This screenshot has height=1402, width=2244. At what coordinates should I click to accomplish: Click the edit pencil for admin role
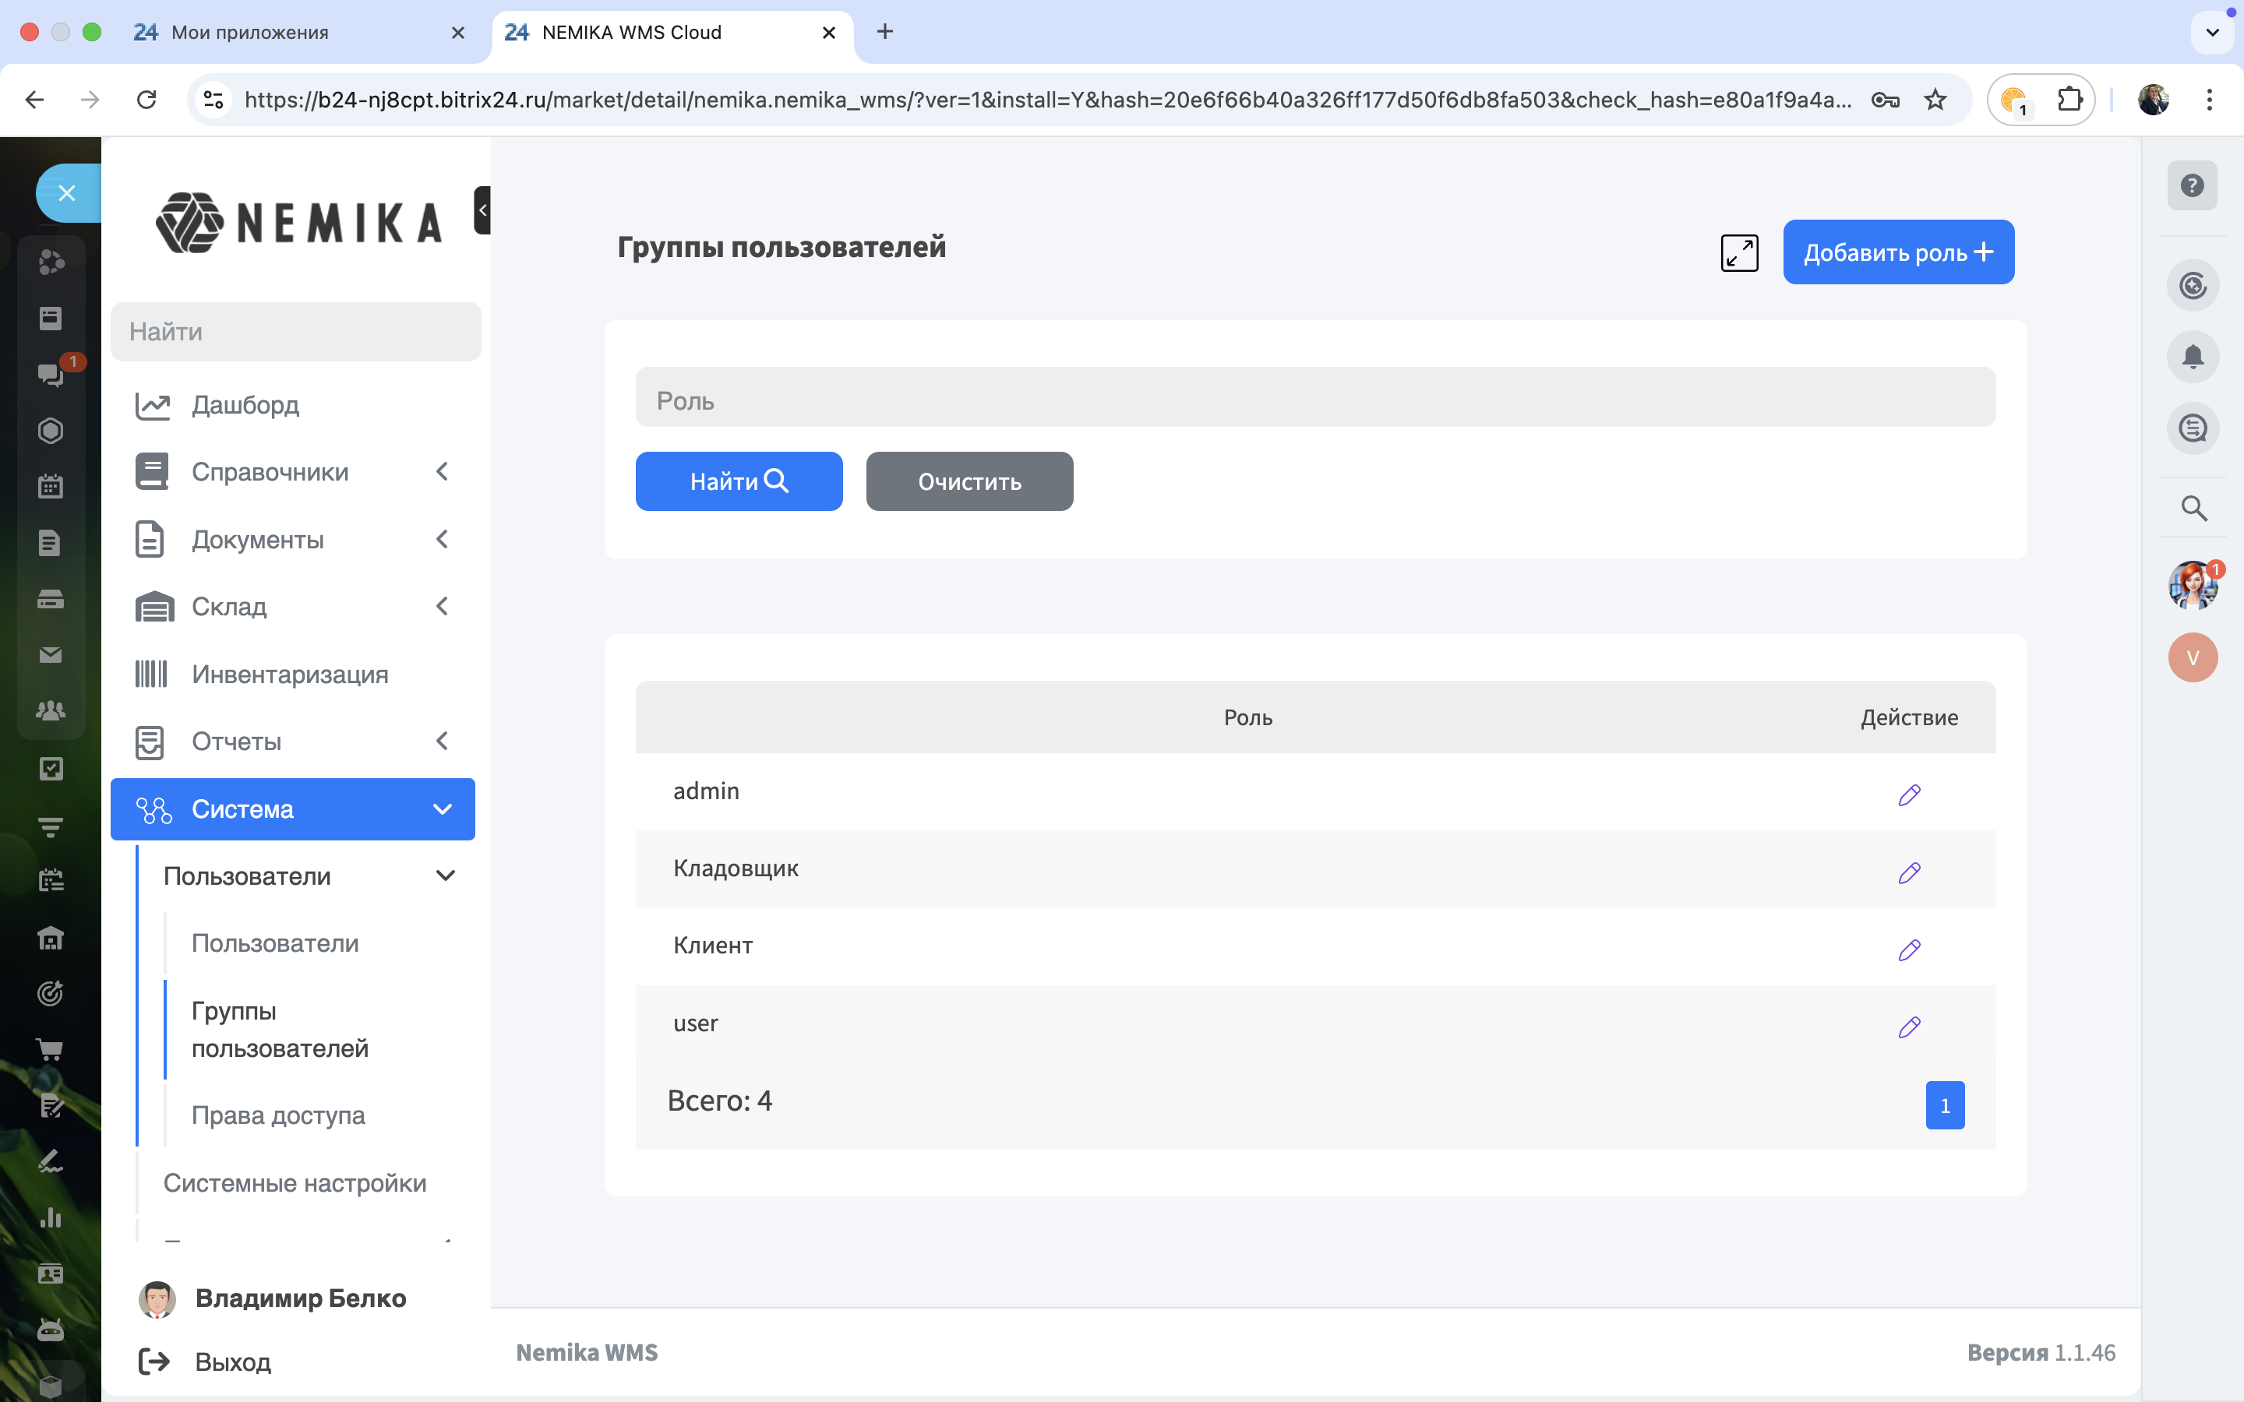tap(1908, 794)
